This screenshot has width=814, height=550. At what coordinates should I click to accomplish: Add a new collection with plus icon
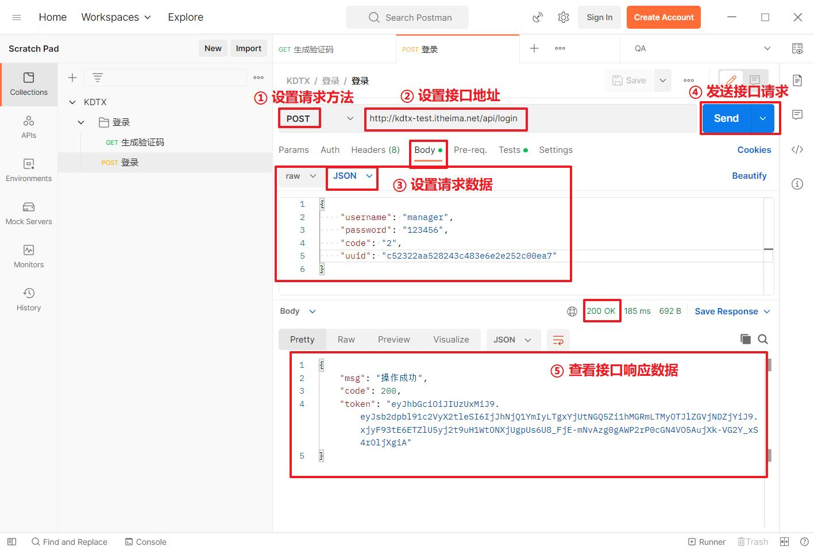(x=72, y=78)
